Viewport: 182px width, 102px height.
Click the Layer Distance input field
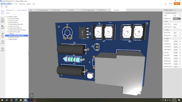pos(177,27)
